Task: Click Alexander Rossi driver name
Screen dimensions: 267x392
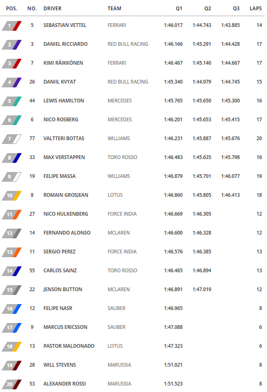Action: point(65,384)
